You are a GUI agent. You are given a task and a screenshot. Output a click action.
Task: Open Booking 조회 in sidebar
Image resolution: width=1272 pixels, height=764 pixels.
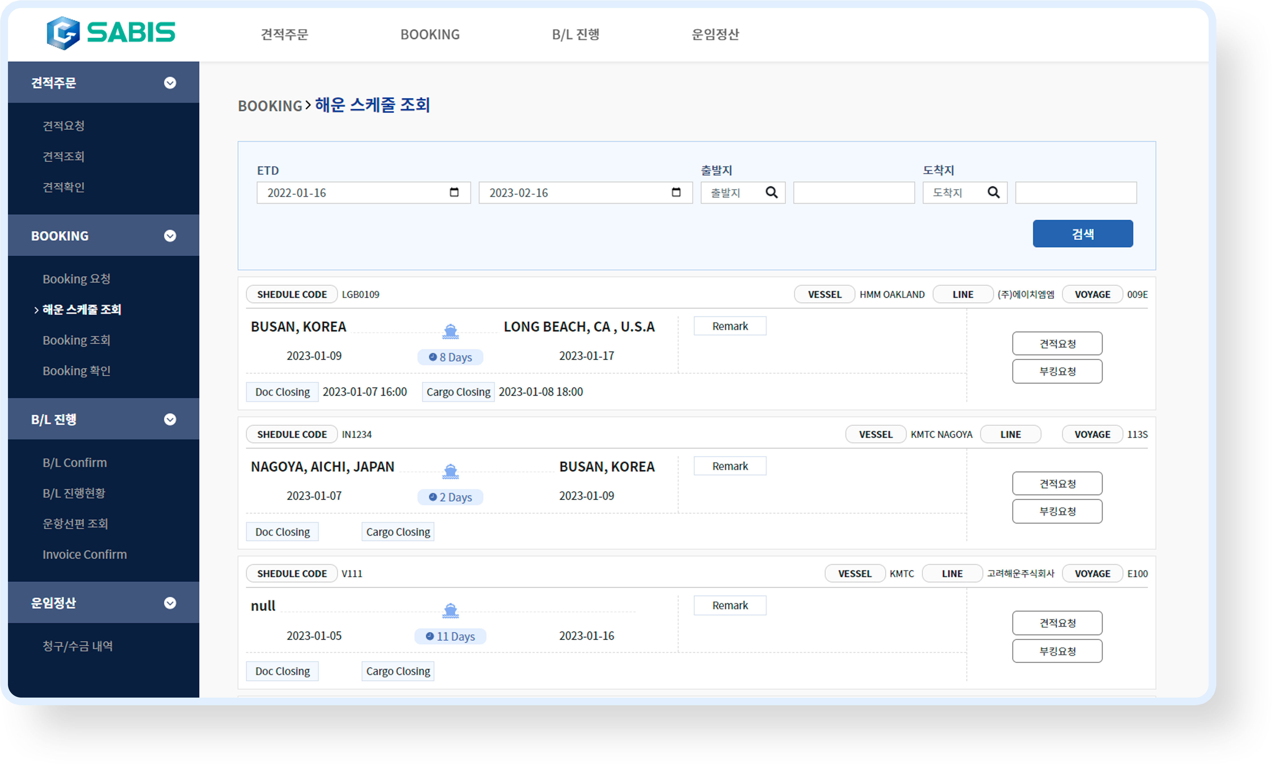[x=76, y=340]
